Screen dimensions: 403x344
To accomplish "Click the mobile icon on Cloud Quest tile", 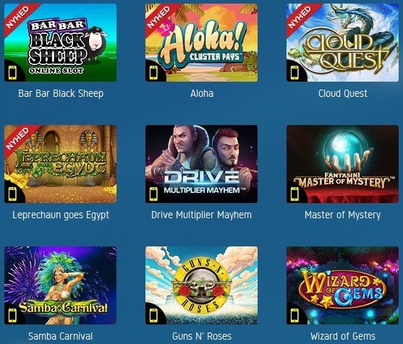I will (294, 73).
